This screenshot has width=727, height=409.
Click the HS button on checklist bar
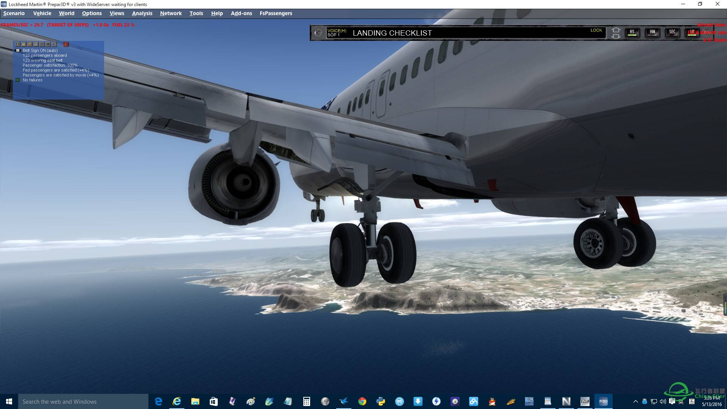(x=632, y=33)
